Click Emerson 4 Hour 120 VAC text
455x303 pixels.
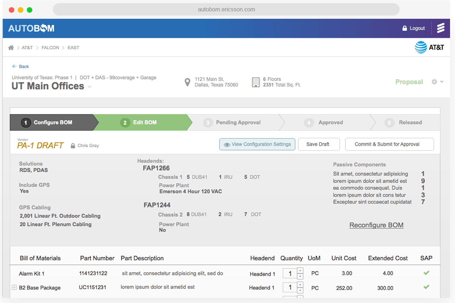191,191
